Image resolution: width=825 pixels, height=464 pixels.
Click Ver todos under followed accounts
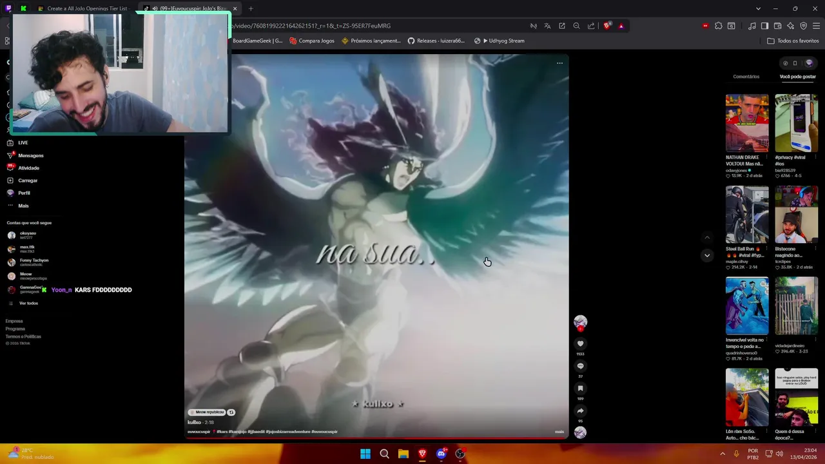point(28,303)
